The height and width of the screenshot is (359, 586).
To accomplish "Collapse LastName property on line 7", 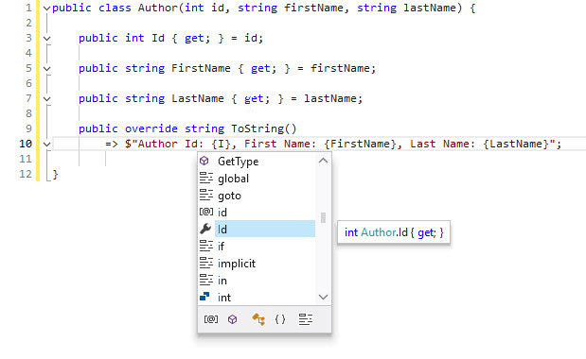I will (x=46, y=99).
